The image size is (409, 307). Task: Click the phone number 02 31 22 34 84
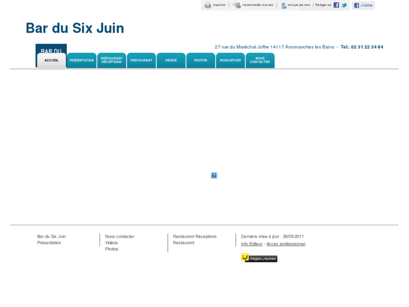367,47
